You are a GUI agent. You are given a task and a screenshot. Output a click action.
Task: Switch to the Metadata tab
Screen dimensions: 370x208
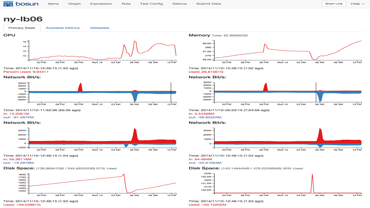tap(100, 28)
